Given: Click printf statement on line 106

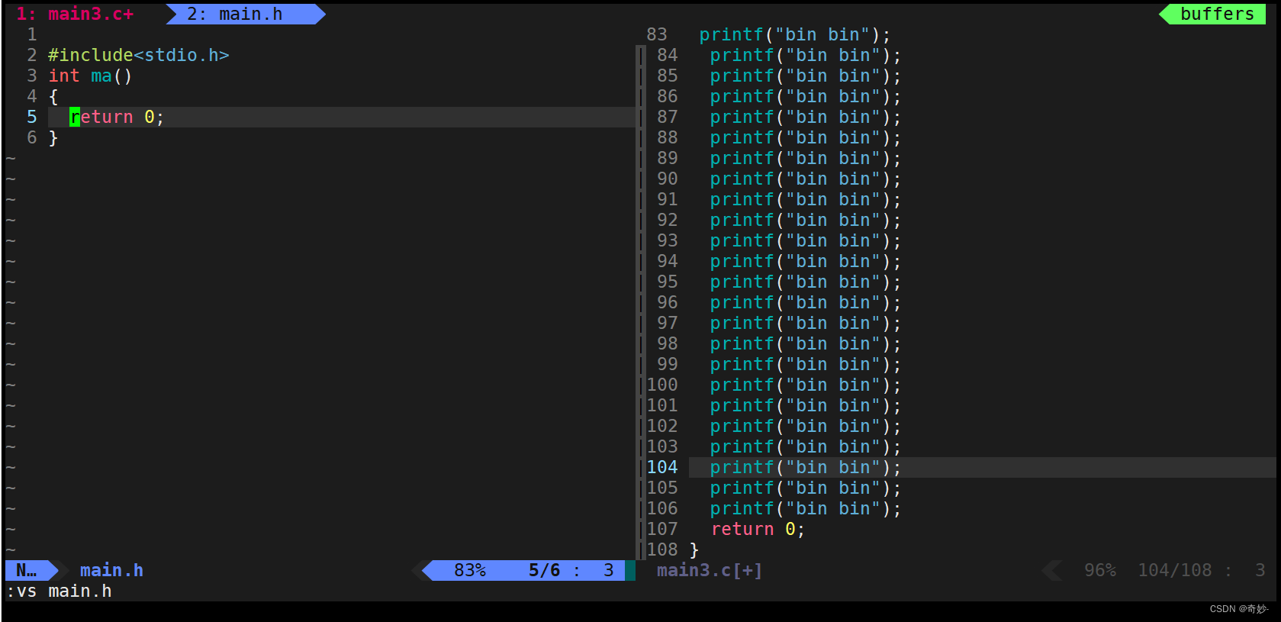Looking at the screenshot, I should (805, 508).
